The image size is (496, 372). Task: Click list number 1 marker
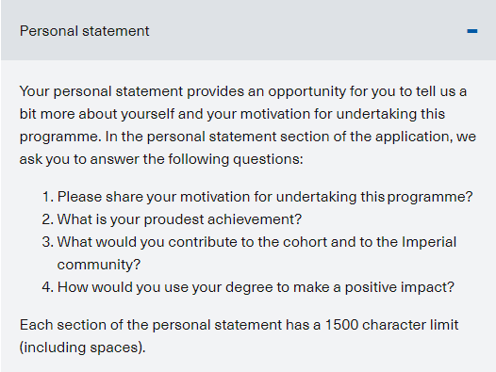(47, 197)
